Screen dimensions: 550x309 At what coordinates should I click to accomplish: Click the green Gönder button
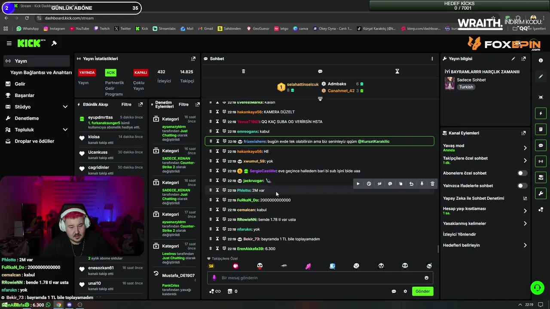[422, 291]
